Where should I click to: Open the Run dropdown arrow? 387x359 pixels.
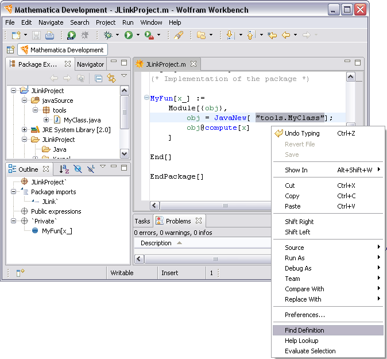point(138,35)
